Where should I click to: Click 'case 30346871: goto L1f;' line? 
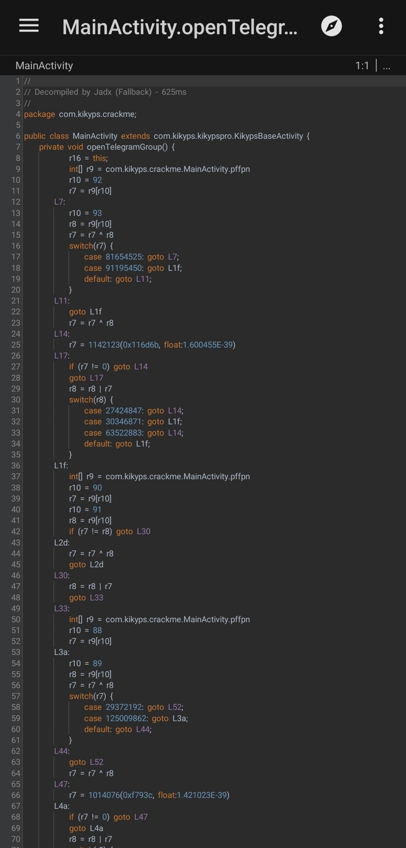coord(133,422)
